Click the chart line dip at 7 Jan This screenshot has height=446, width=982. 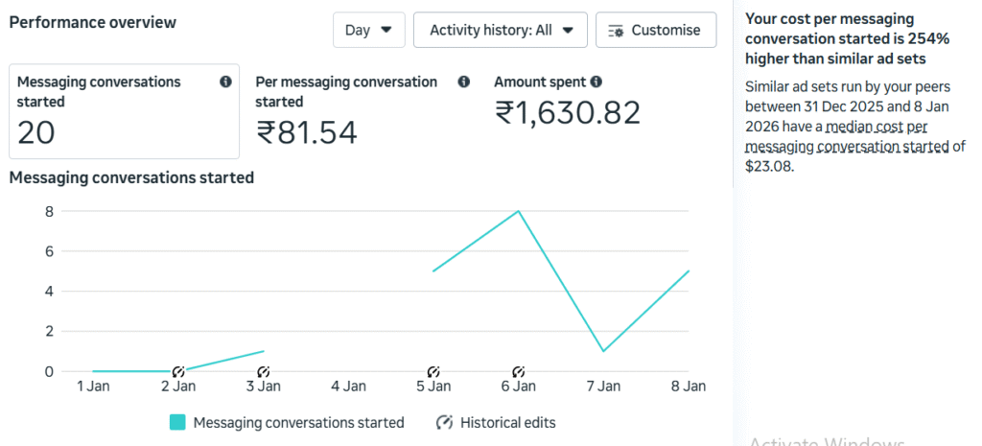[x=603, y=351]
